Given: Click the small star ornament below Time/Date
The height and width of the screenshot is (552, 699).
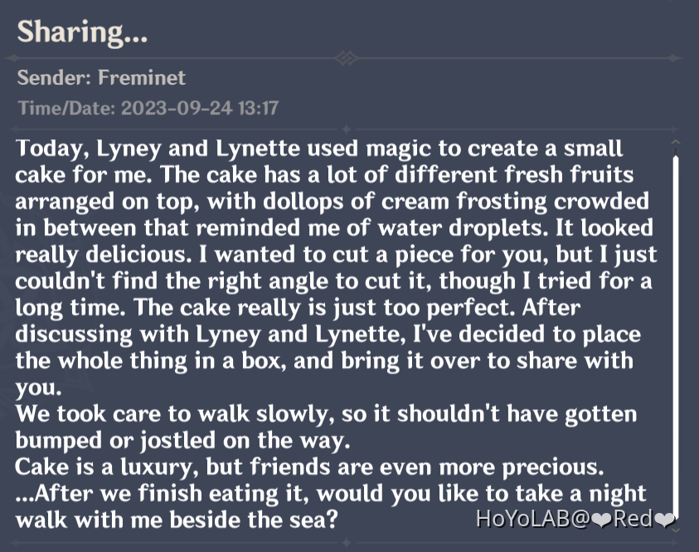Looking at the screenshot, I should pyautogui.click(x=346, y=128).
